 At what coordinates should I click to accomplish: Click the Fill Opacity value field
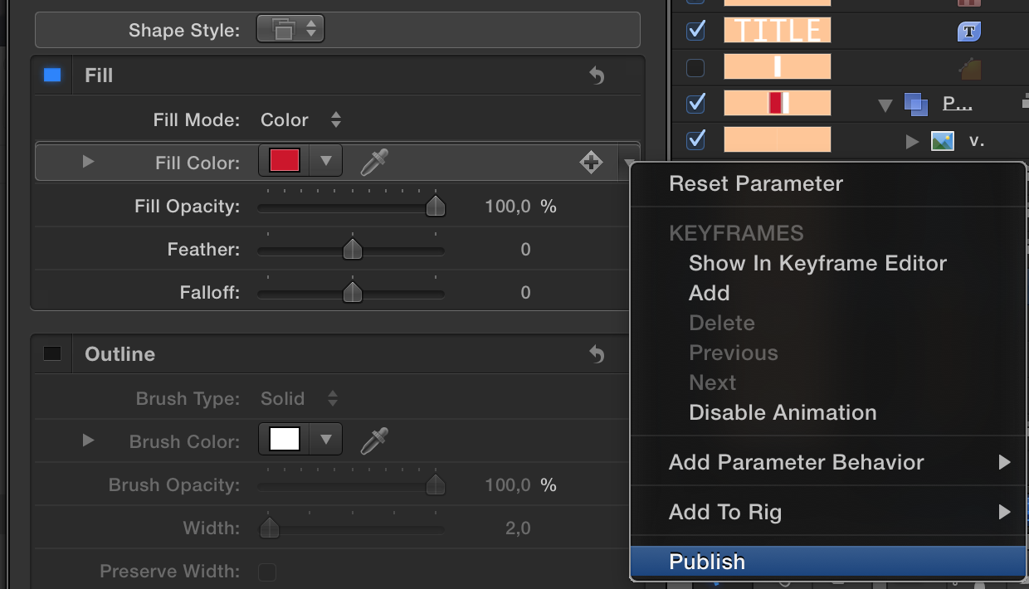(x=508, y=207)
